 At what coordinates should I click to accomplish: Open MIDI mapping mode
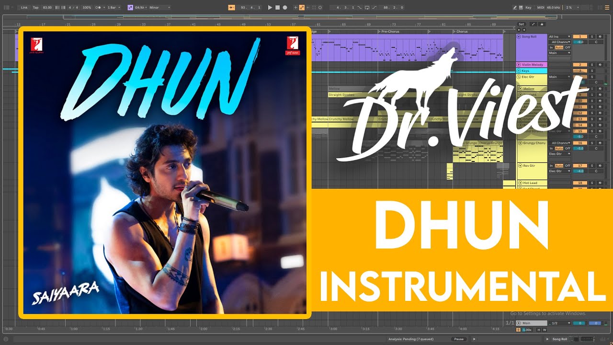541,8
